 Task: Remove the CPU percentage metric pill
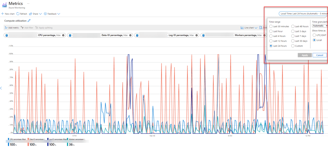63,35
